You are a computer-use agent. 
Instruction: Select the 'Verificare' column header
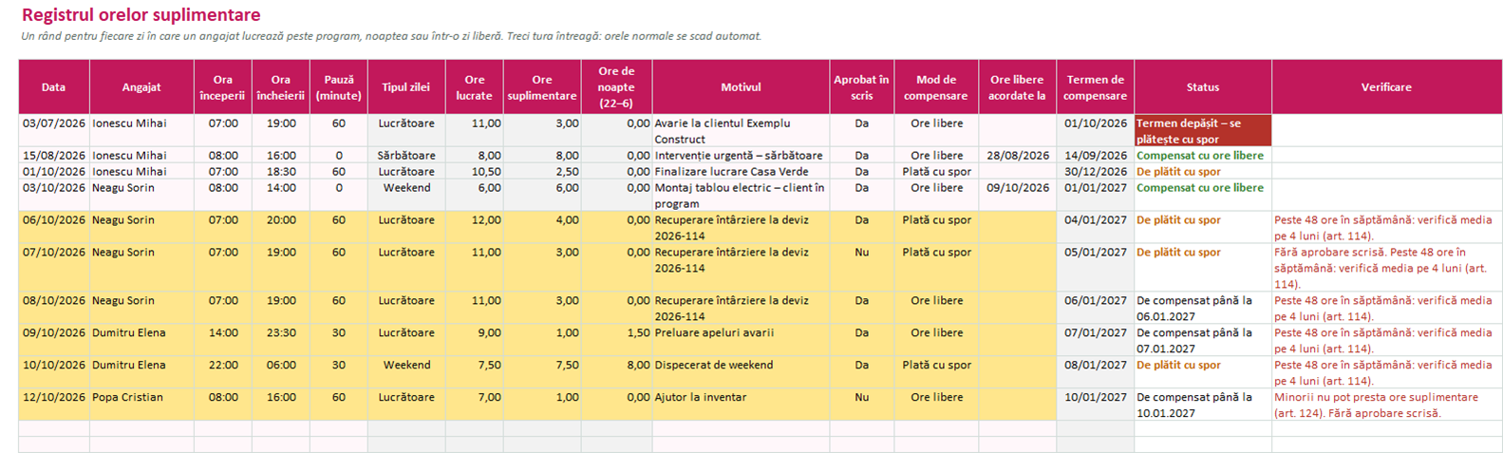pyautogui.click(x=1387, y=87)
